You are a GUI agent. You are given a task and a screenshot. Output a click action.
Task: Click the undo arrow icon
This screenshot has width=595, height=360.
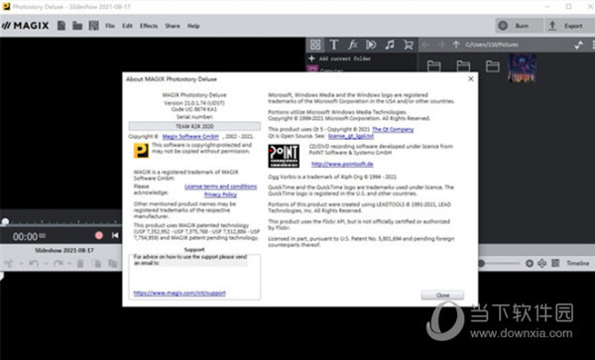(x=34, y=263)
